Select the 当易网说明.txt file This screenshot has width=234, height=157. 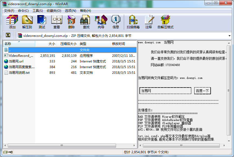point(19,72)
